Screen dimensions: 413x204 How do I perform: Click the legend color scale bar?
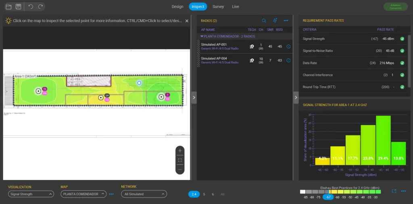340,192
